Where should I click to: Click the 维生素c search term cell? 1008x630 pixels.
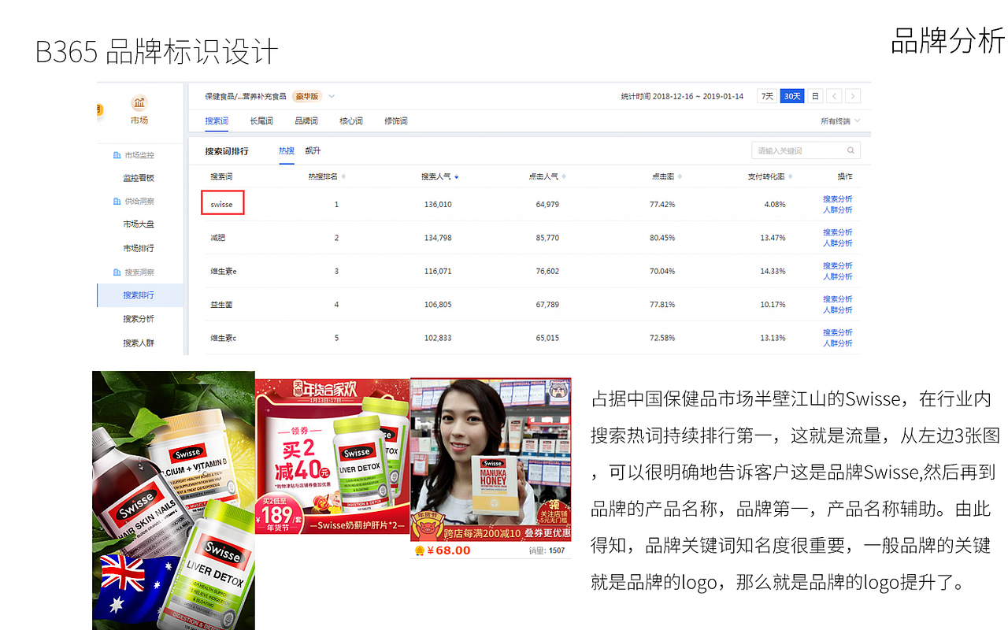click(224, 338)
